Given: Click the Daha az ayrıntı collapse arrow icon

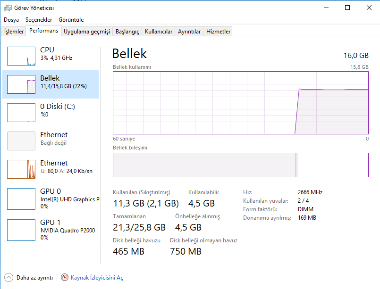Looking at the screenshot, I should coord(8,277).
